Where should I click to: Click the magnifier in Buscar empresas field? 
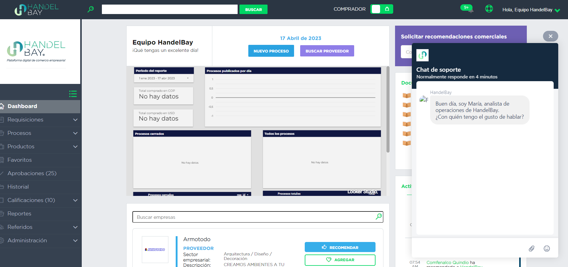pyautogui.click(x=379, y=217)
